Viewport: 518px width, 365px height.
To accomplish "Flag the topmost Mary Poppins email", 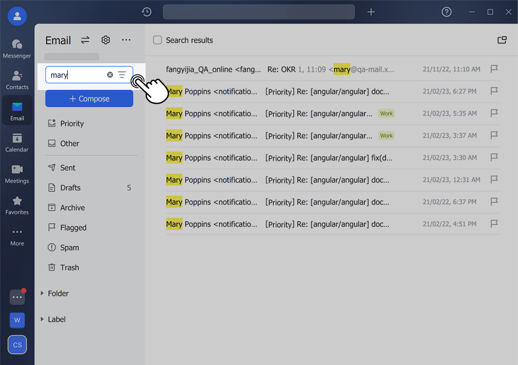I will pos(494,91).
